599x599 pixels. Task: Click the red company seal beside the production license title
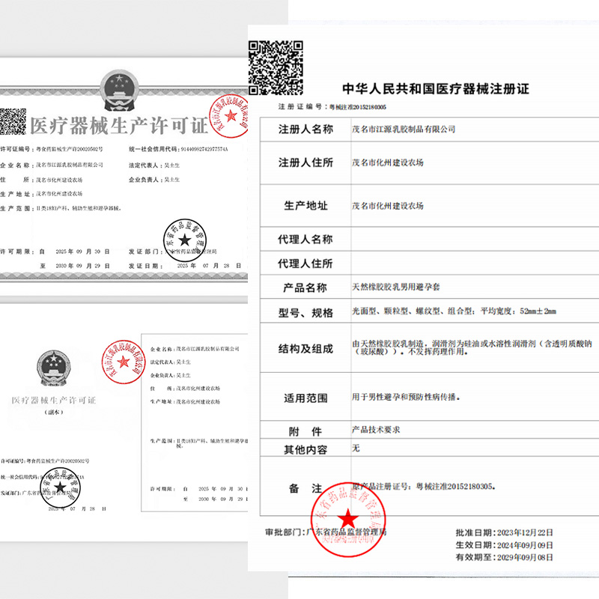pyautogui.click(x=229, y=116)
